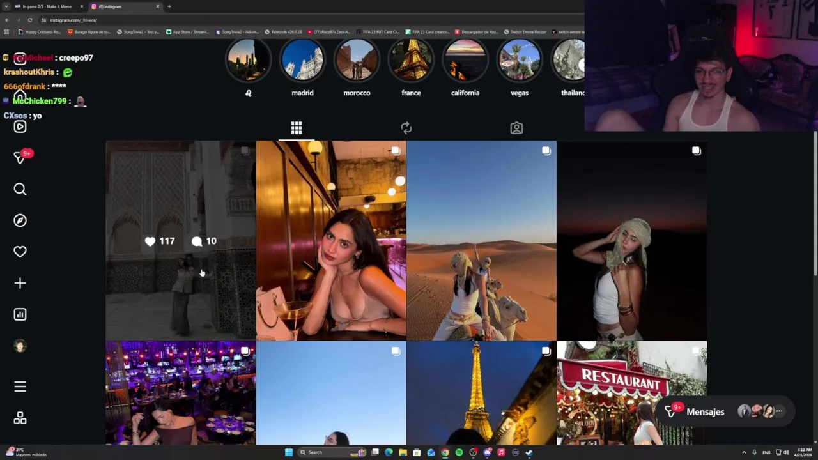The height and width of the screenshot is (460, 818).
Task: Reload the page
Action: coord(29,20)
